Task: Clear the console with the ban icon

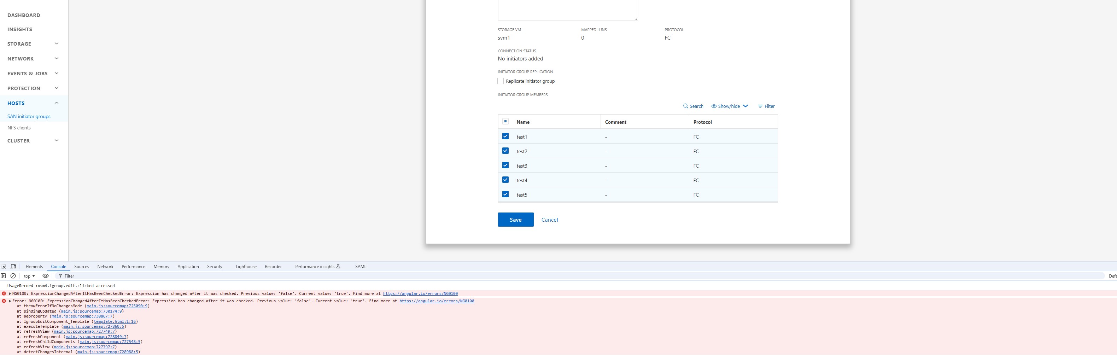Action: (13, 276)
